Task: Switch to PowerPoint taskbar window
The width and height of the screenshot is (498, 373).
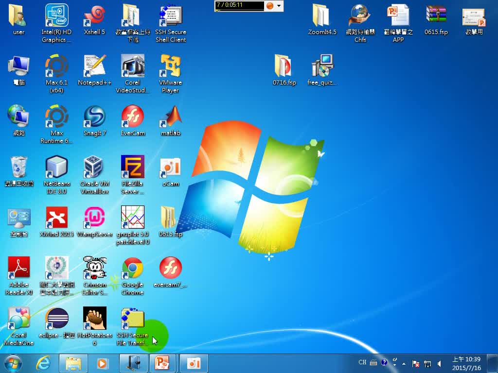Action: pos(162,363)
